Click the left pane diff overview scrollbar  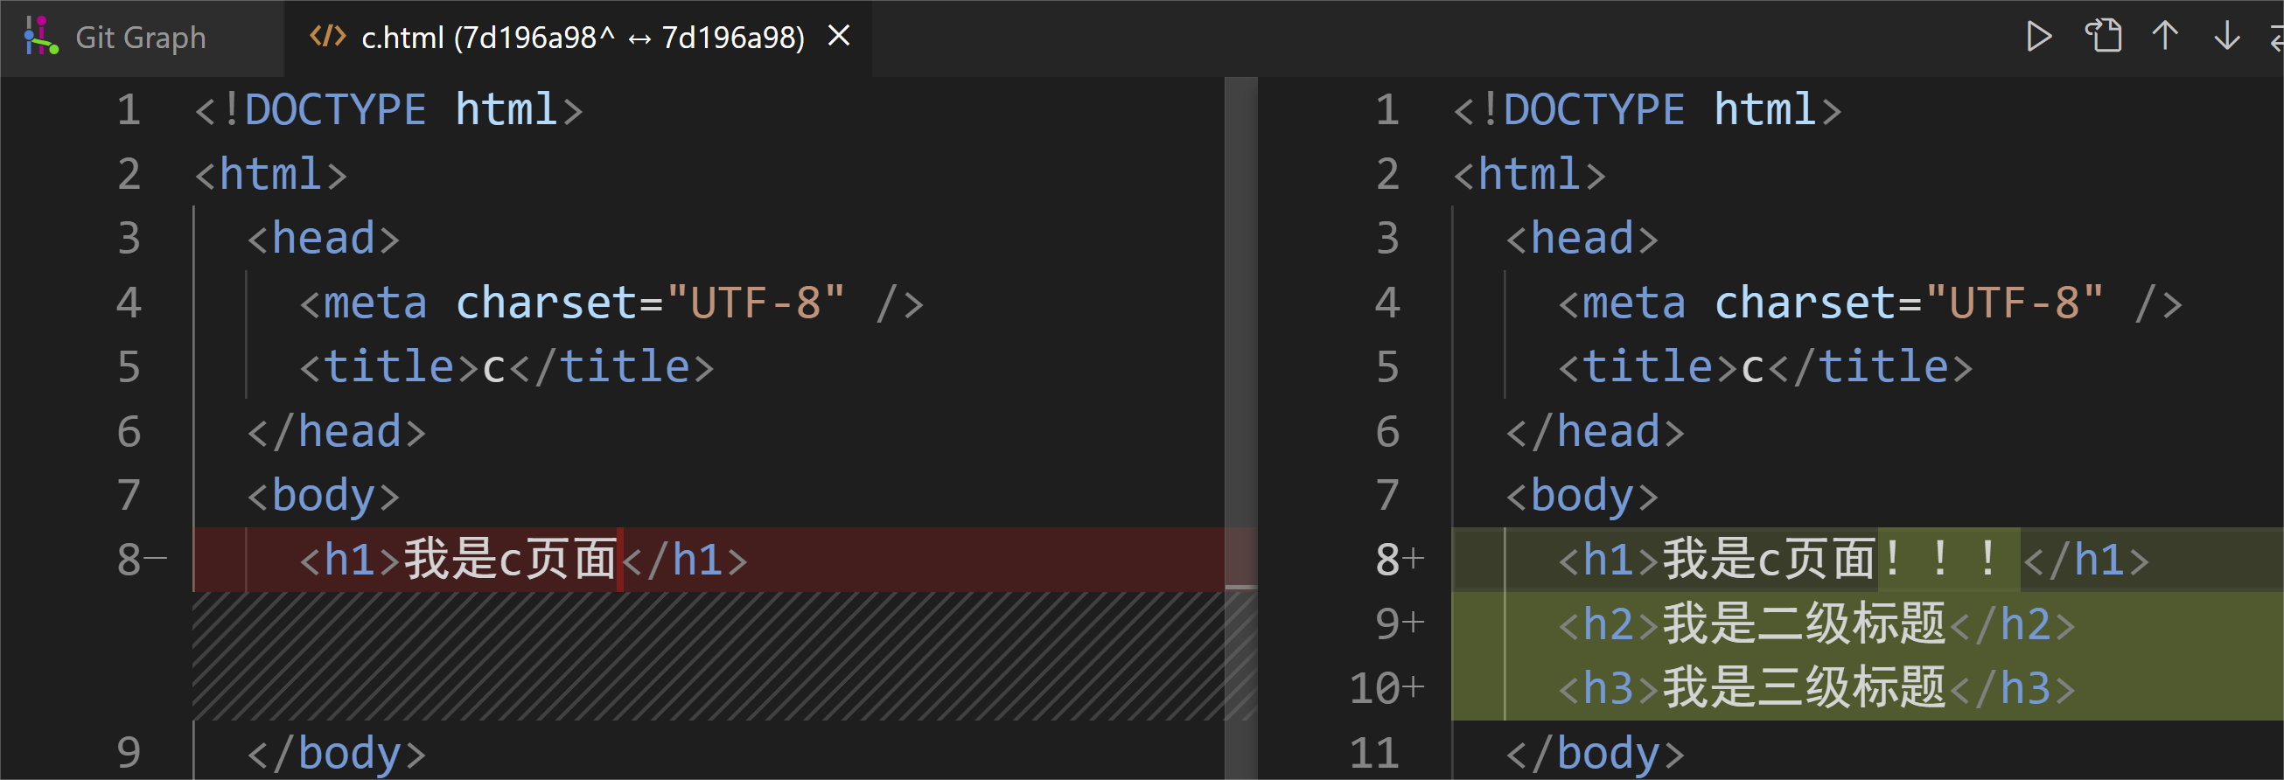(x=1240, y=428)
